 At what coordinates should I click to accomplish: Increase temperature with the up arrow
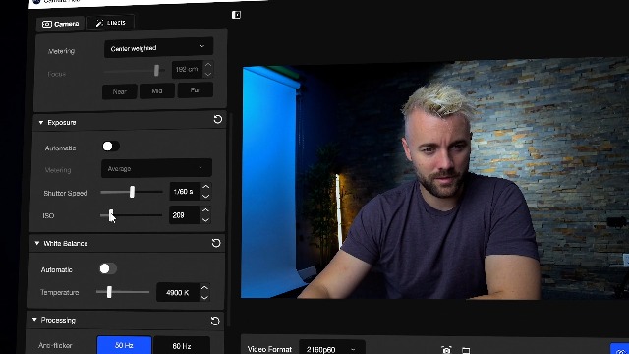click(204, 288)
